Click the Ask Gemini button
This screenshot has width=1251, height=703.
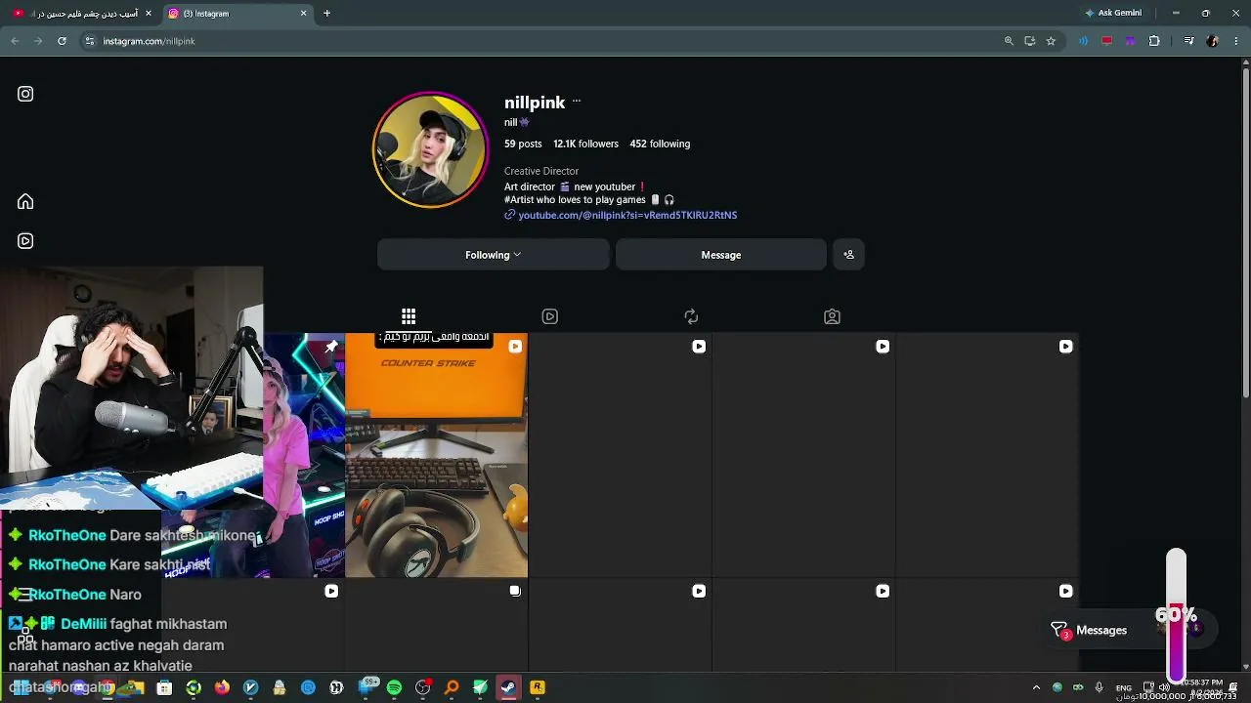point(1112,14)
